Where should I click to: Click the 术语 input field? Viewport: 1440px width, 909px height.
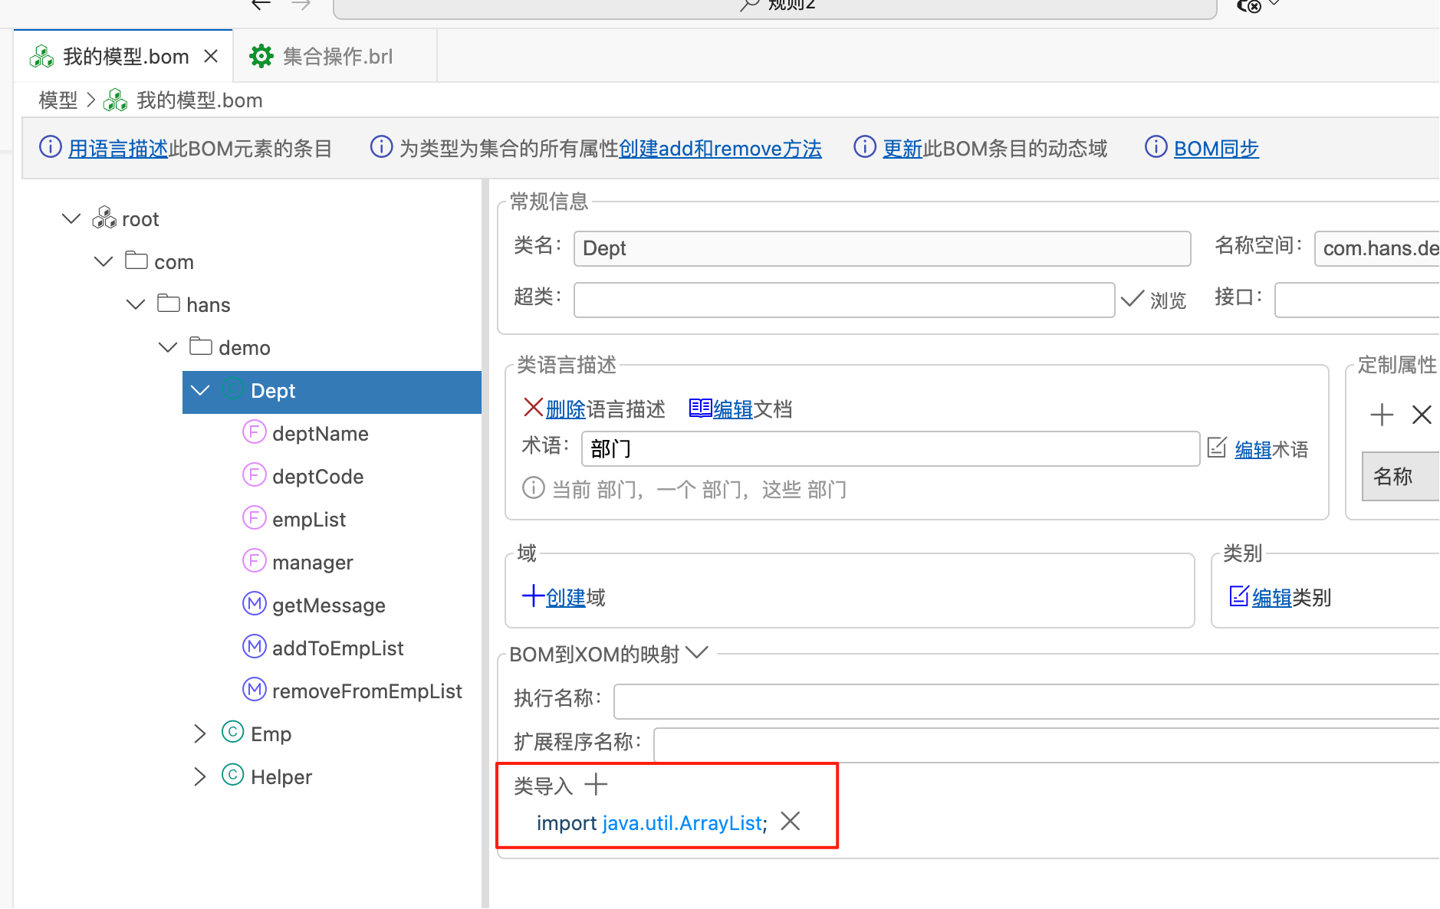(889, 449)
